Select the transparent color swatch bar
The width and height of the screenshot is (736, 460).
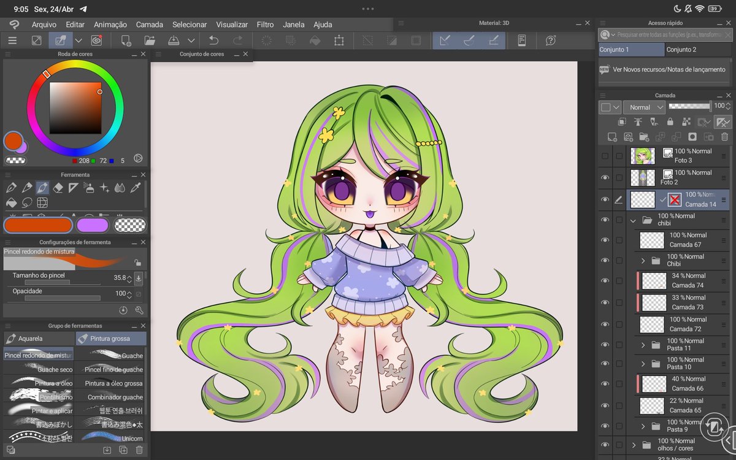[131, 225]
